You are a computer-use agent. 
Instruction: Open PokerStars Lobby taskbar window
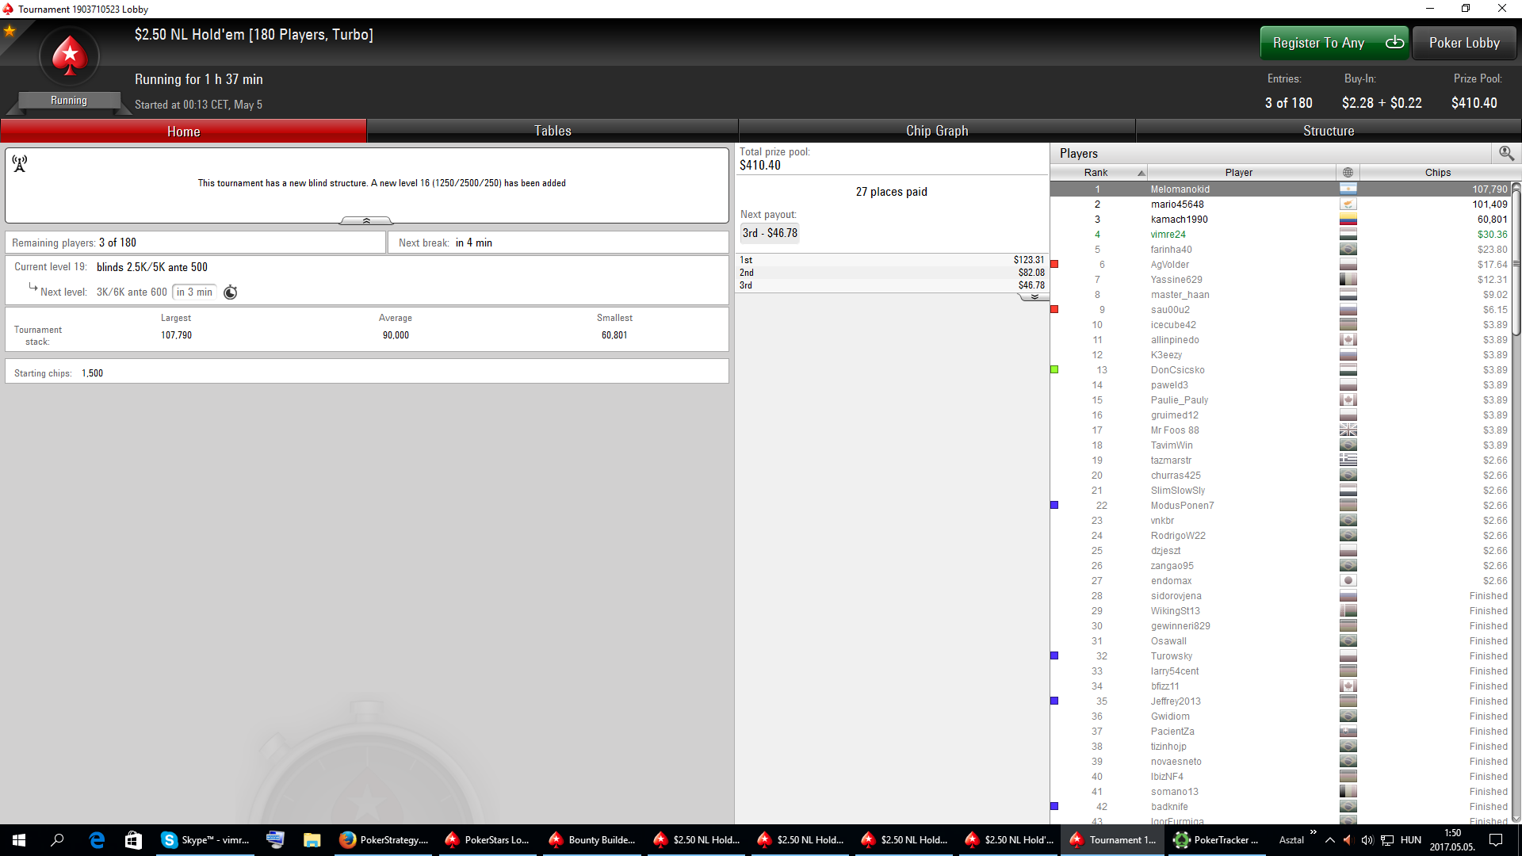tap(488, 840)
